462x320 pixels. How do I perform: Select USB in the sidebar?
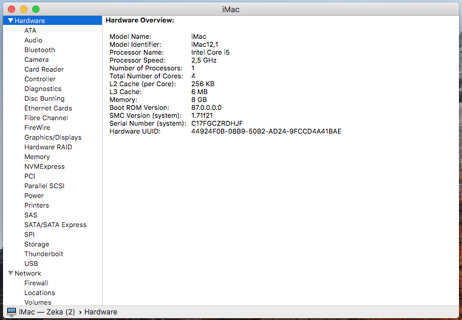[x=31, y=264]
